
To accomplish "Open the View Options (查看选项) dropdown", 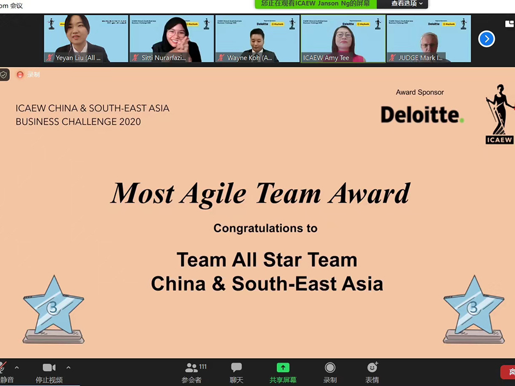I will pos(407,4).
